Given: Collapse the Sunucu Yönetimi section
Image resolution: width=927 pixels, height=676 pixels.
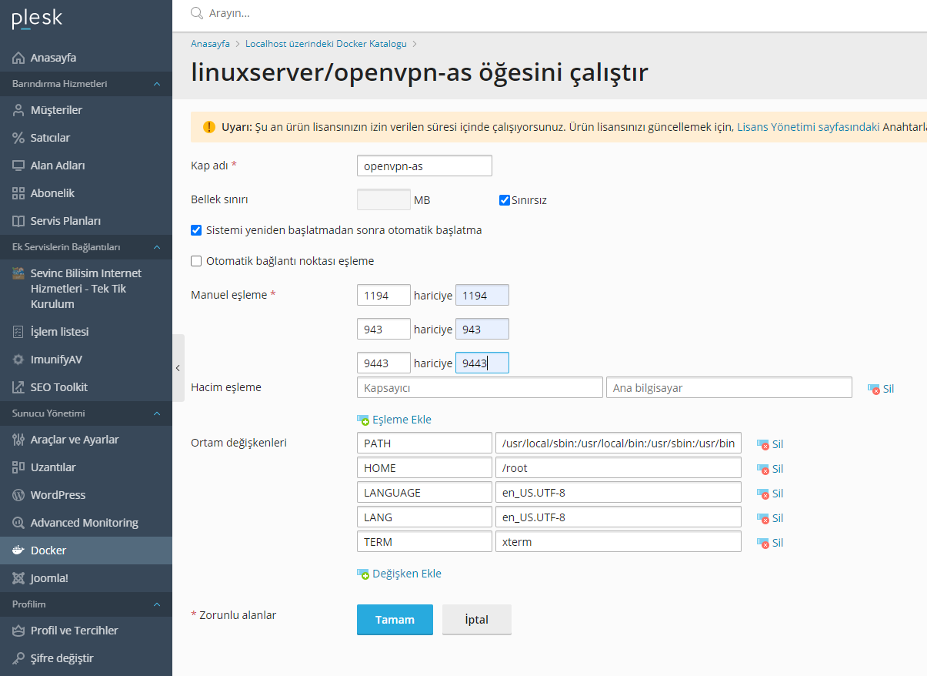Looking at the screenshot, I should [157, 413].
